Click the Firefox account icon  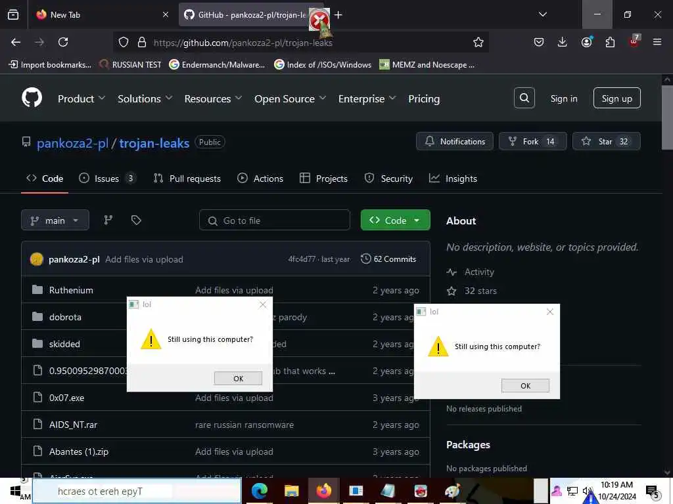coord(586,42)
